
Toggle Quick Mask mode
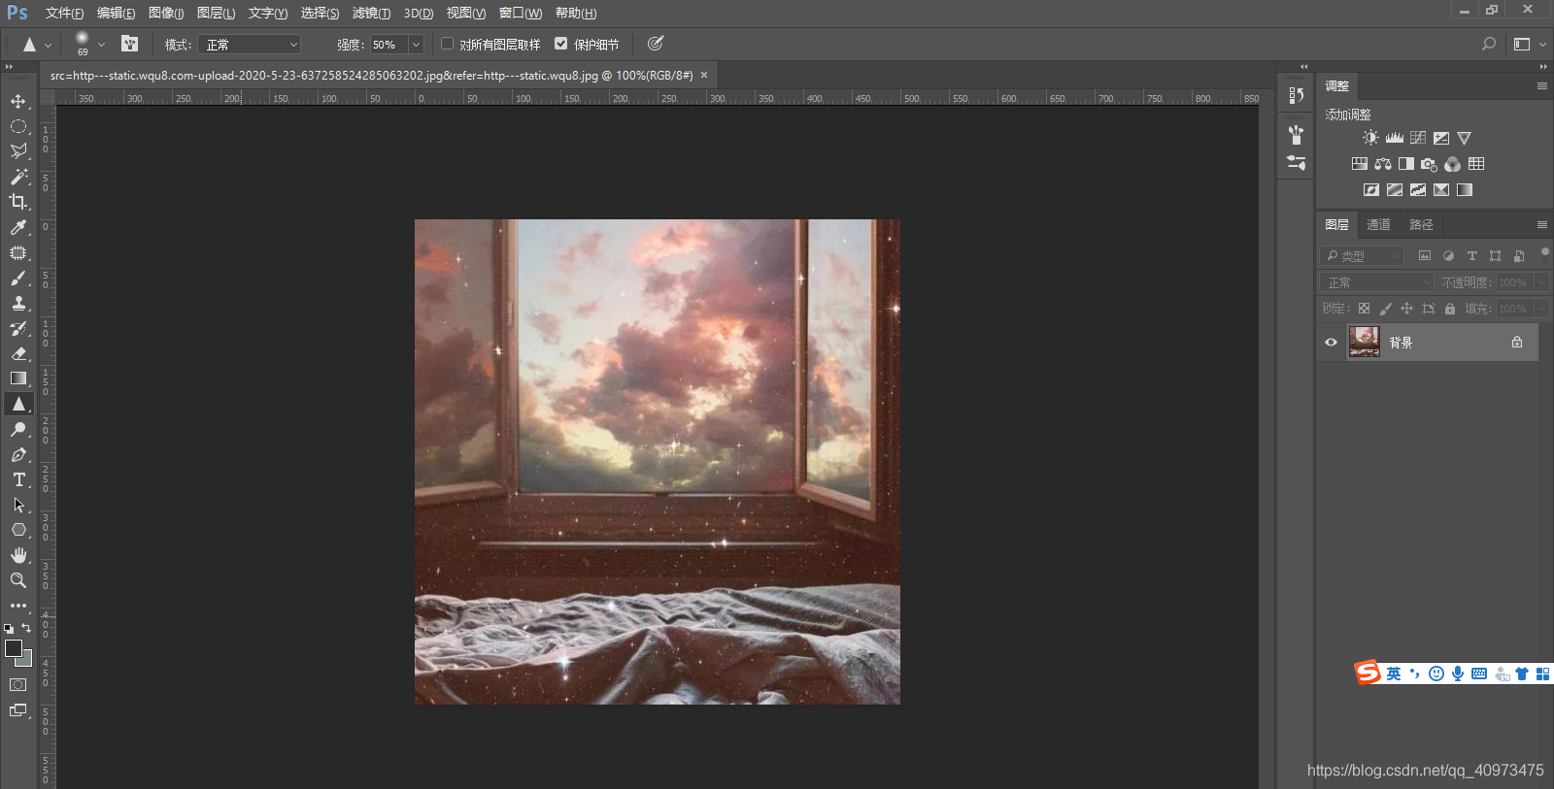[18, 685]
